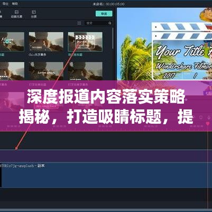Select the Filmora logo title thumbnail
212x212 pixels.
[12, 42]
